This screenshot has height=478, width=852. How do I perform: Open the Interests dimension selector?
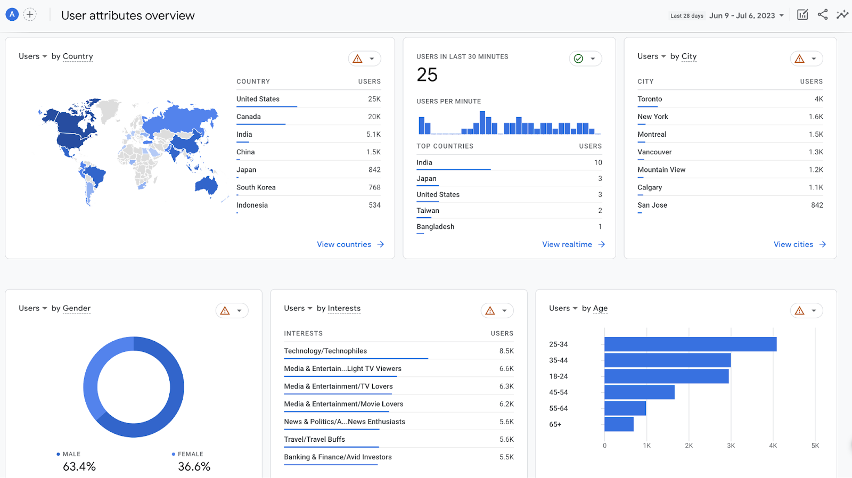344,308
